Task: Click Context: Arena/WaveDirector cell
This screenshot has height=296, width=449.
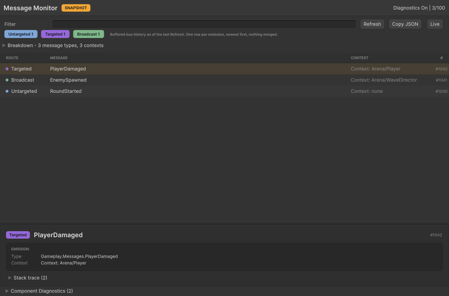Action: click(384, 80)
